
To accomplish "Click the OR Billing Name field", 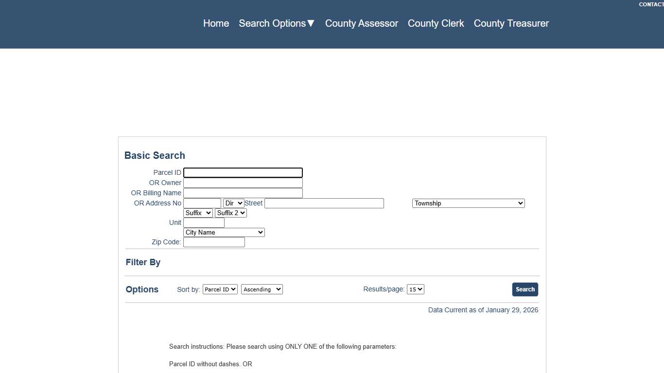I will click(243, 193).
